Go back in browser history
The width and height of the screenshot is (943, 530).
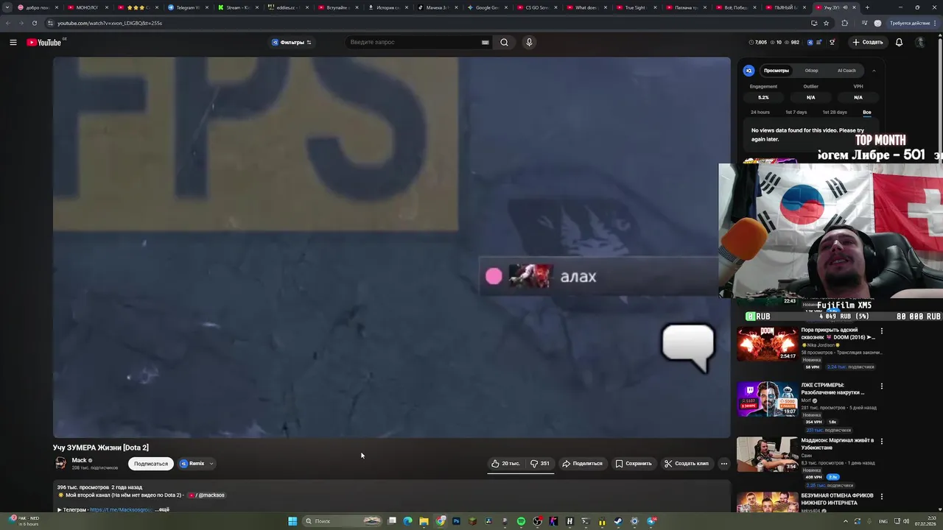pos(8,23)
